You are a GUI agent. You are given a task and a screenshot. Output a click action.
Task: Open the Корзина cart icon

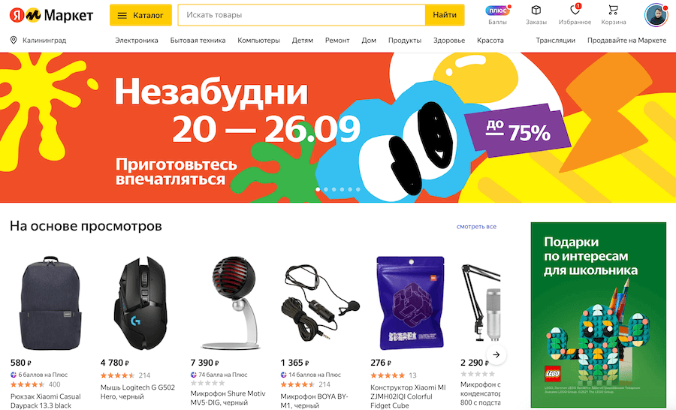613,10
